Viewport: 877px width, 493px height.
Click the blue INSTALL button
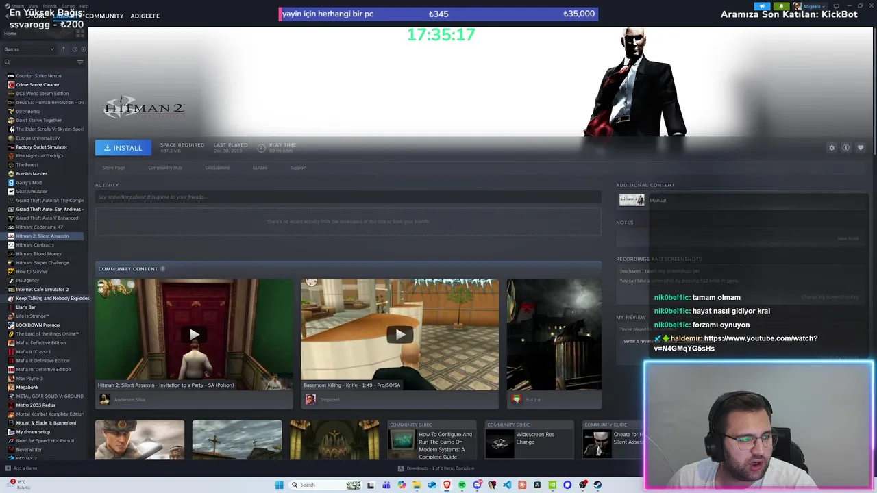123,148
